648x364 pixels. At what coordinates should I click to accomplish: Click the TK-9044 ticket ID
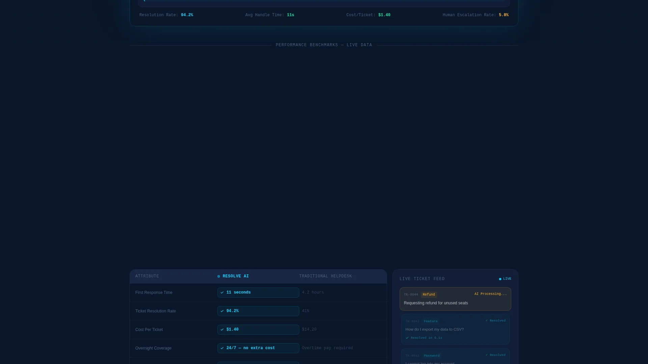point(411,295)
